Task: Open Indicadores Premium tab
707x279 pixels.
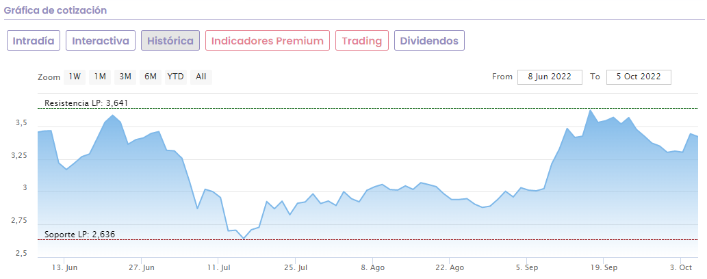Action: (268, 41)
